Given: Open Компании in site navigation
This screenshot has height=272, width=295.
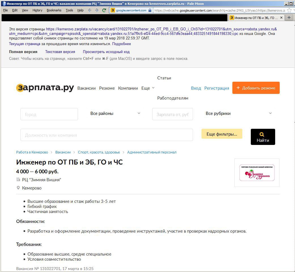Looking at the screenshot, I should coord(128,88).
